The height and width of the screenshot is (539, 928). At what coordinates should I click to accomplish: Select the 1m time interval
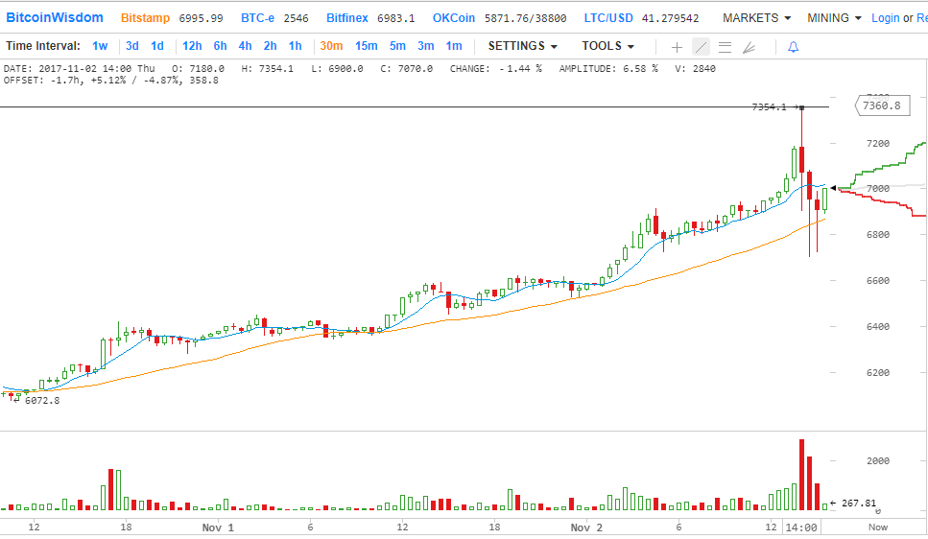click(x=454, y=46)
